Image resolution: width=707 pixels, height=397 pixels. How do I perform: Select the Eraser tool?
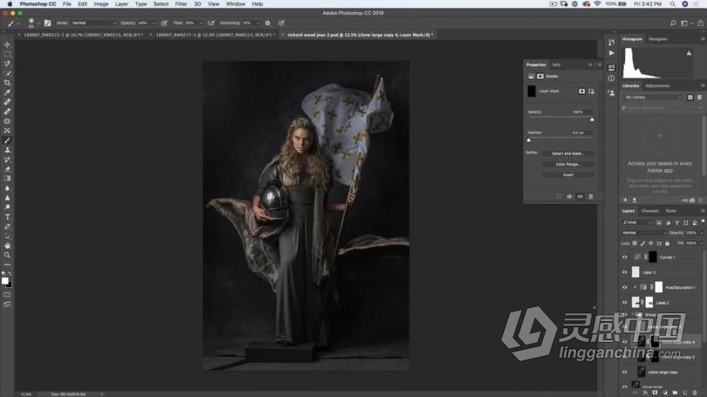click(x=7, y=169)
